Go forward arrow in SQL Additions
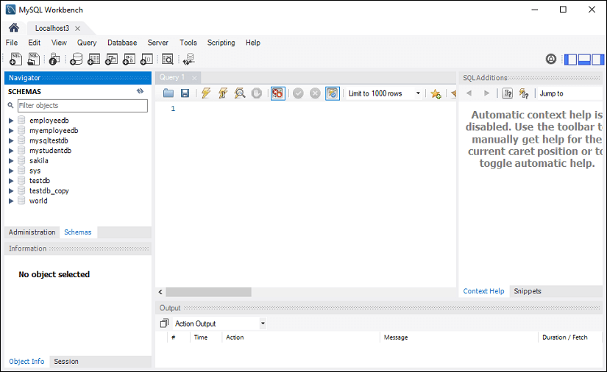 [486, 93]
